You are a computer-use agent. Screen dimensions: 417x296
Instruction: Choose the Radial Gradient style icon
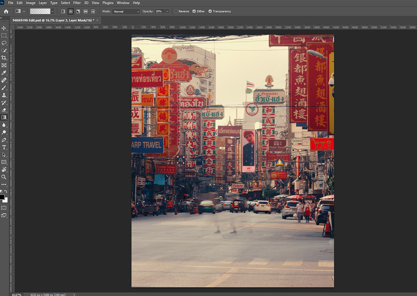pyautogui.click(x=70, y=11)
